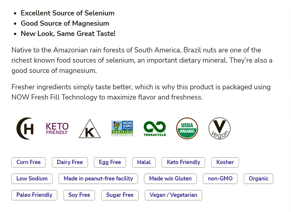Select the Corn Free tag

[x=29, y=162]
